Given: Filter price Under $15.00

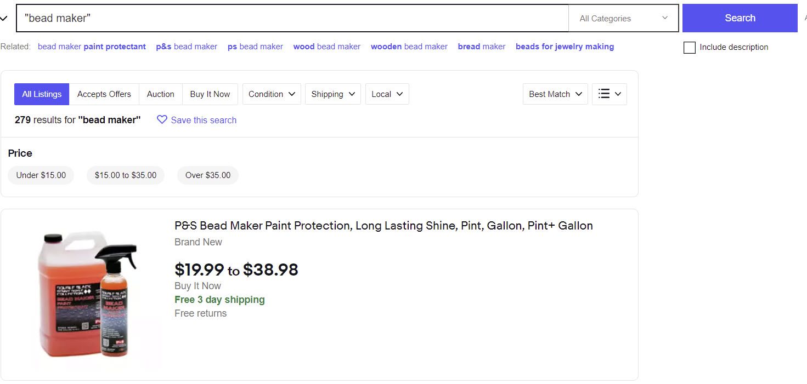Looking at the screenshot, I should [41, 175].
